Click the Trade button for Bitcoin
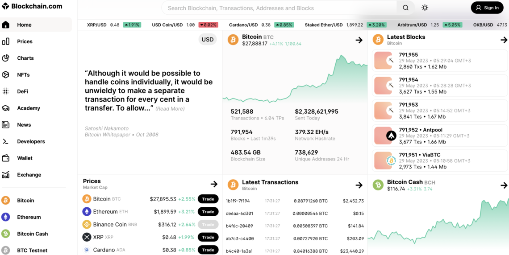 coord(208,199)
